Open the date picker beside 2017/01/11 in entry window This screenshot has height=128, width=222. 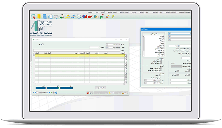click(x=107, y=45)
